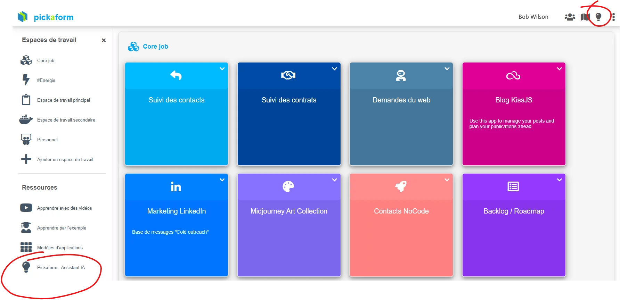Screen dimensions: 620x300
Task: Open the map icon in header
Action: pos(585,17)
